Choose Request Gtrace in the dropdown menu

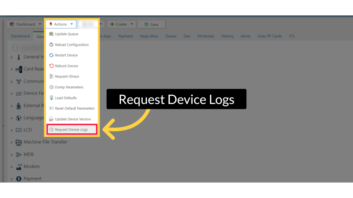coord(67,77)
